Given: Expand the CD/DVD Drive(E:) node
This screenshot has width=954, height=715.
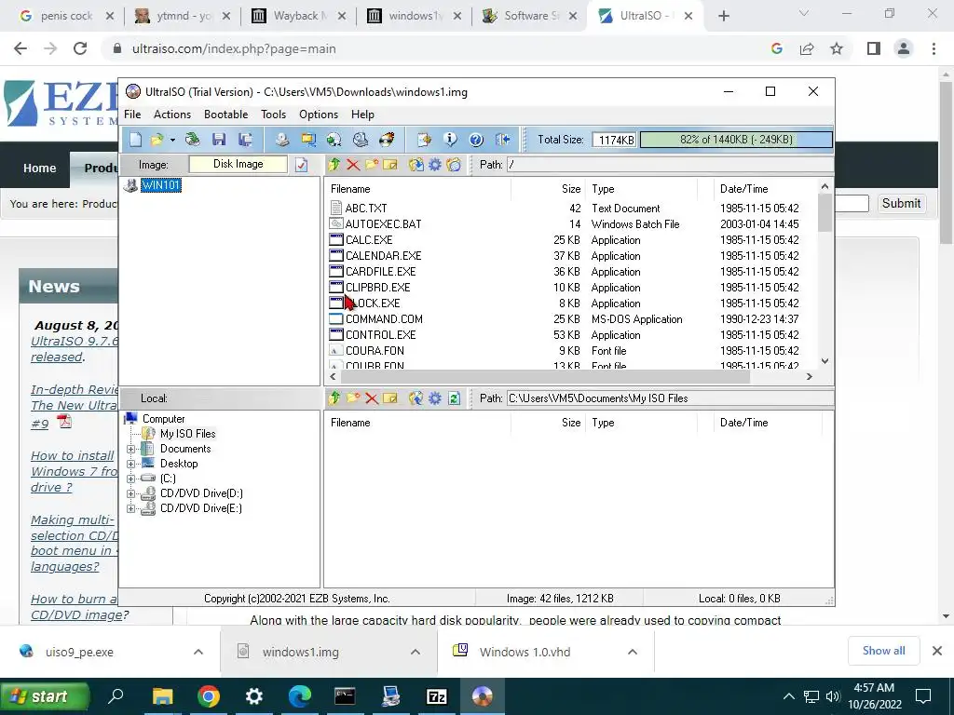Looking at the screenshot, I should [x=130, y=509].
